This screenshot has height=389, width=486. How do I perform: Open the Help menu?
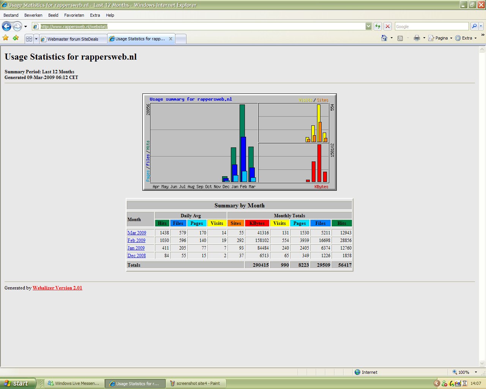(x=110, y=15)
